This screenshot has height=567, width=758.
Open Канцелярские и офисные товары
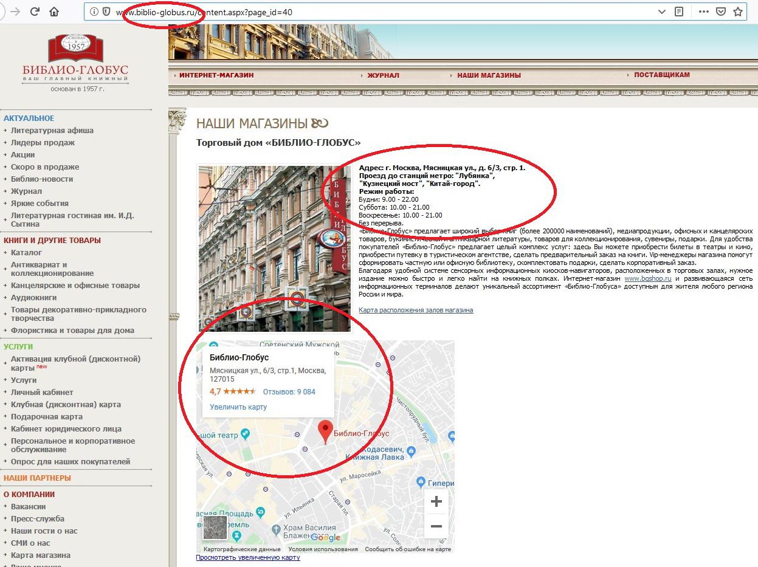tap(75, 285)
